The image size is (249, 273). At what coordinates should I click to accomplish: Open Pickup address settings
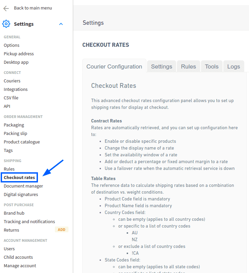[19, 54]
